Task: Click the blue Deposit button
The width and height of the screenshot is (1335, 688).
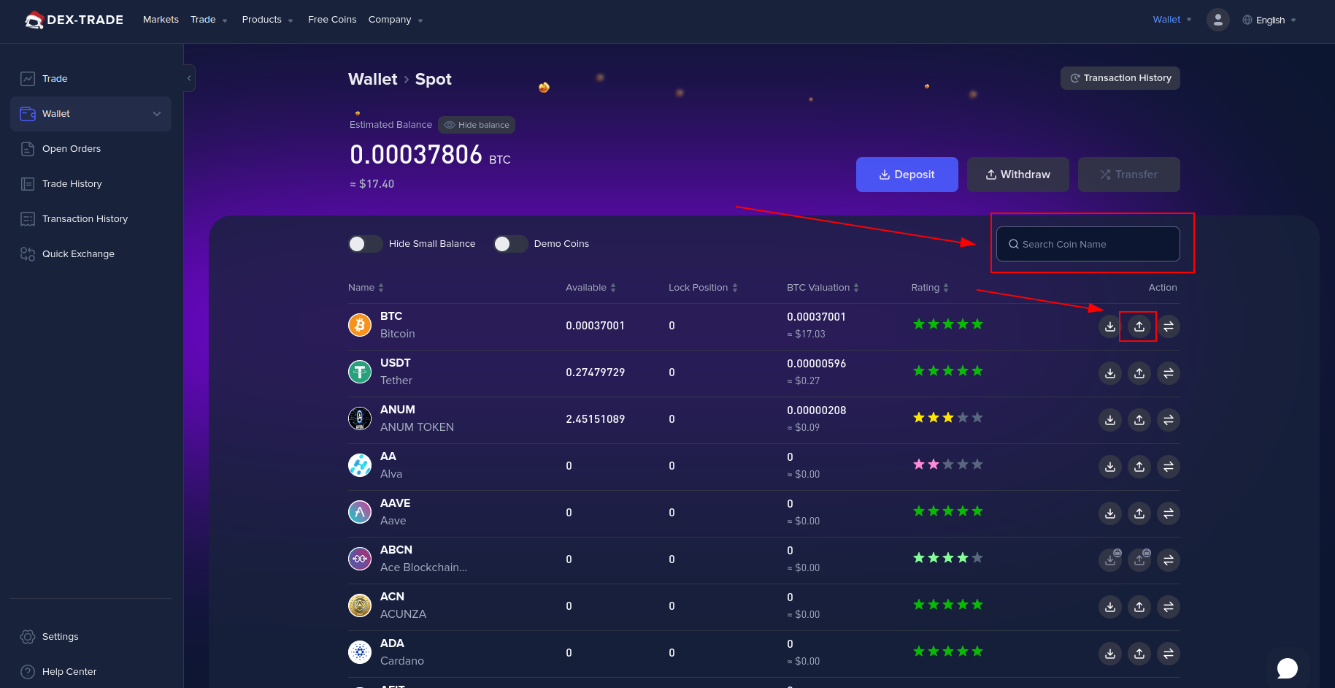Action: coord(907,175)
